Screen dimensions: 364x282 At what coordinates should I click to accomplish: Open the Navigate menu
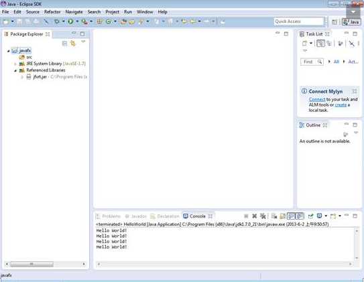coord(74,12)
